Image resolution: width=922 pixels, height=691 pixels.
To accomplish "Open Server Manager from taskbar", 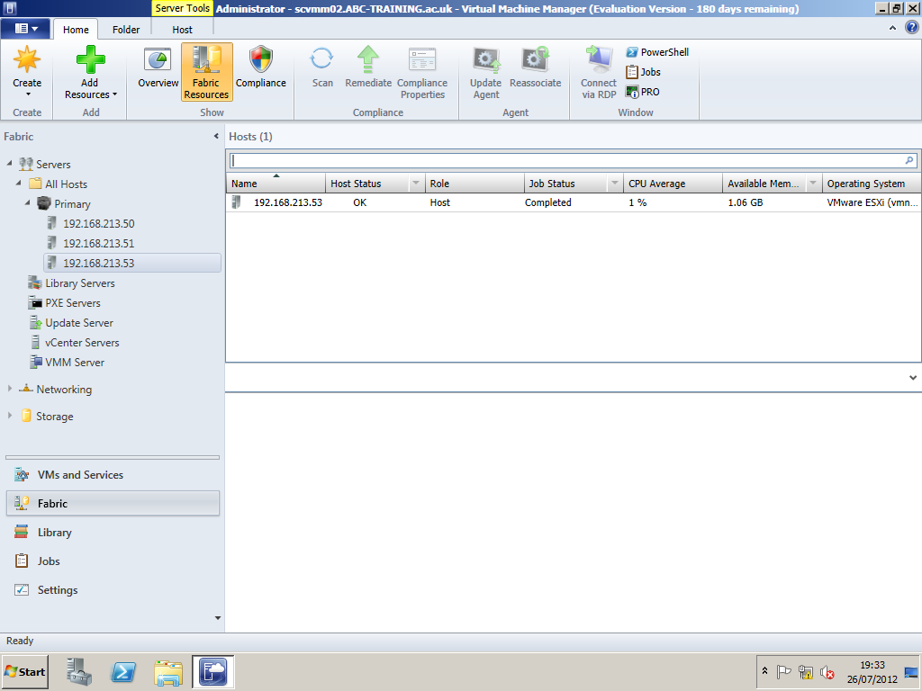I will (78, 671).
